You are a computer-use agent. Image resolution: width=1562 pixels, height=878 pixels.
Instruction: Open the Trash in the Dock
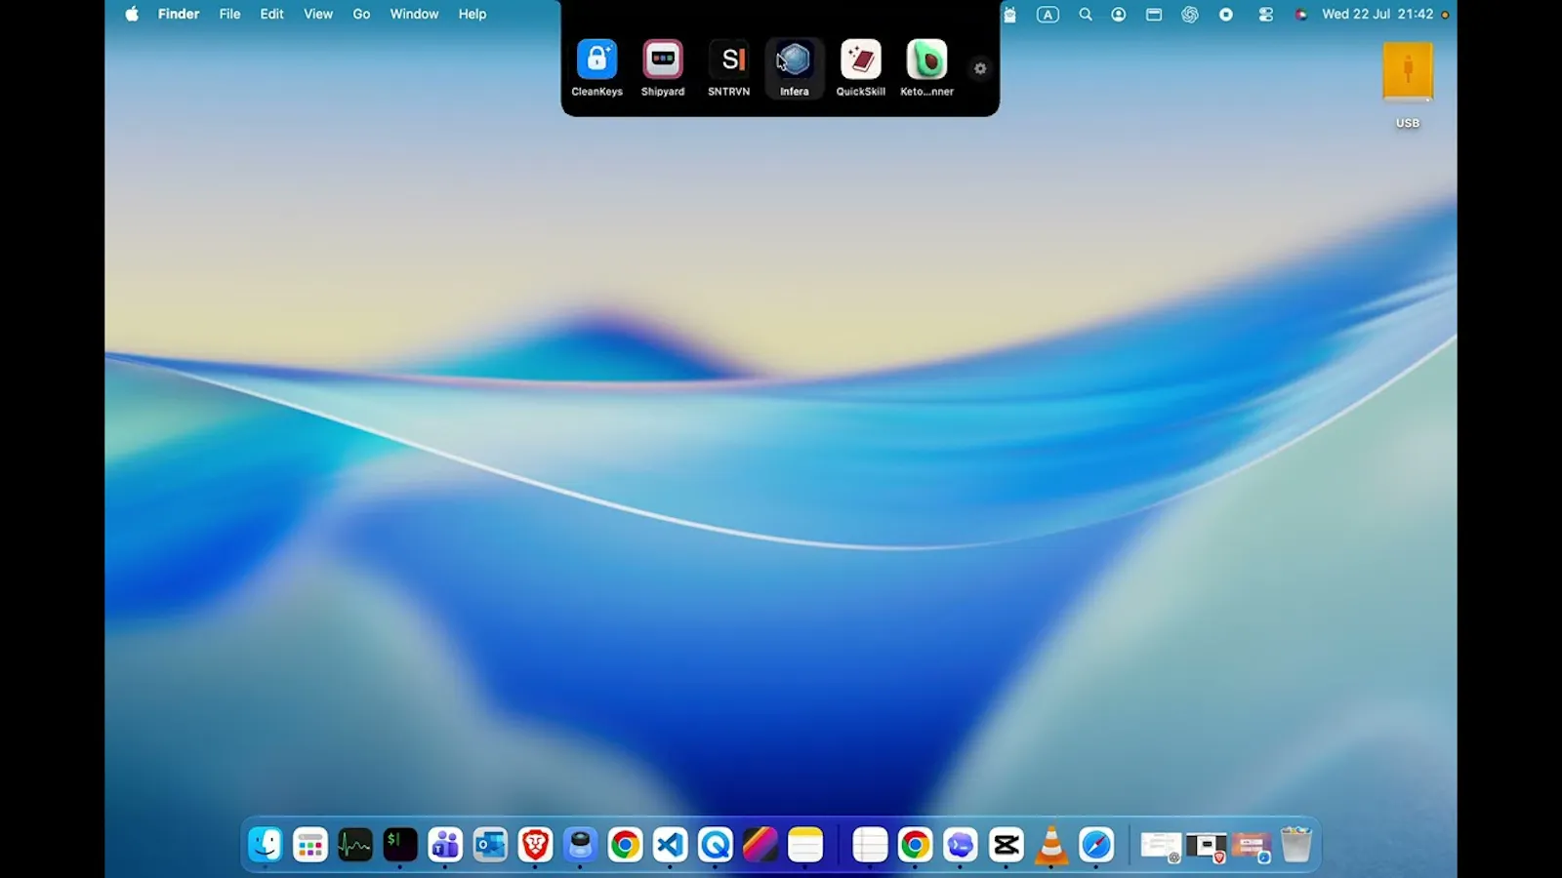tap(1296, 844)
